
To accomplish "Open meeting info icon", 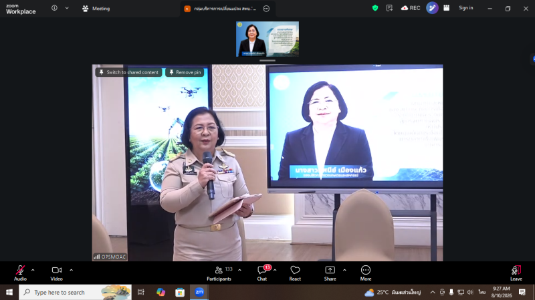I will (54, 8).
